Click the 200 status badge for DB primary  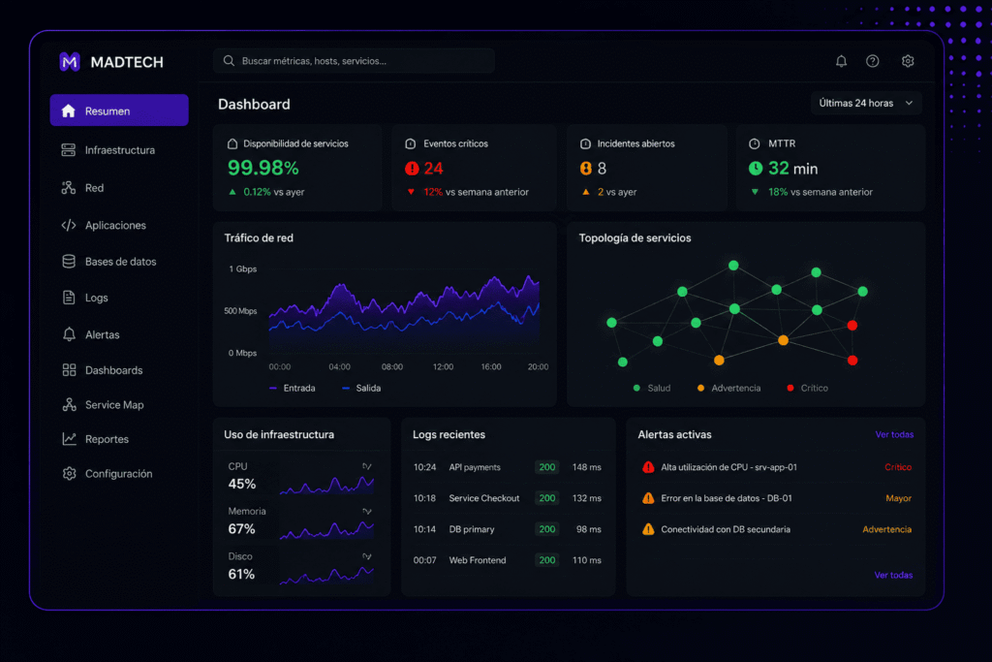546,529
